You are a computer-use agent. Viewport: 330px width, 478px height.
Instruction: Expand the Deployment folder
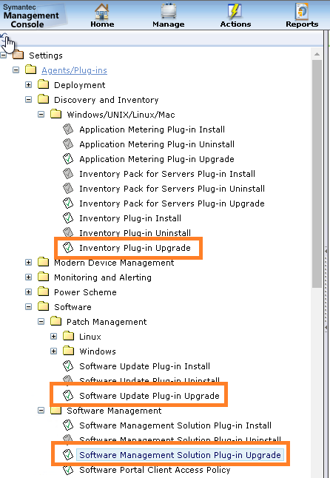pos(28,85)
